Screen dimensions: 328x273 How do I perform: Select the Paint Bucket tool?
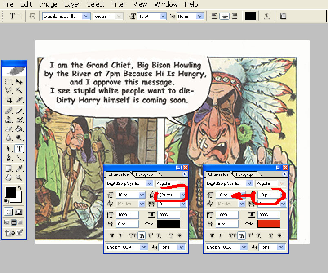(x=19, y=129)
